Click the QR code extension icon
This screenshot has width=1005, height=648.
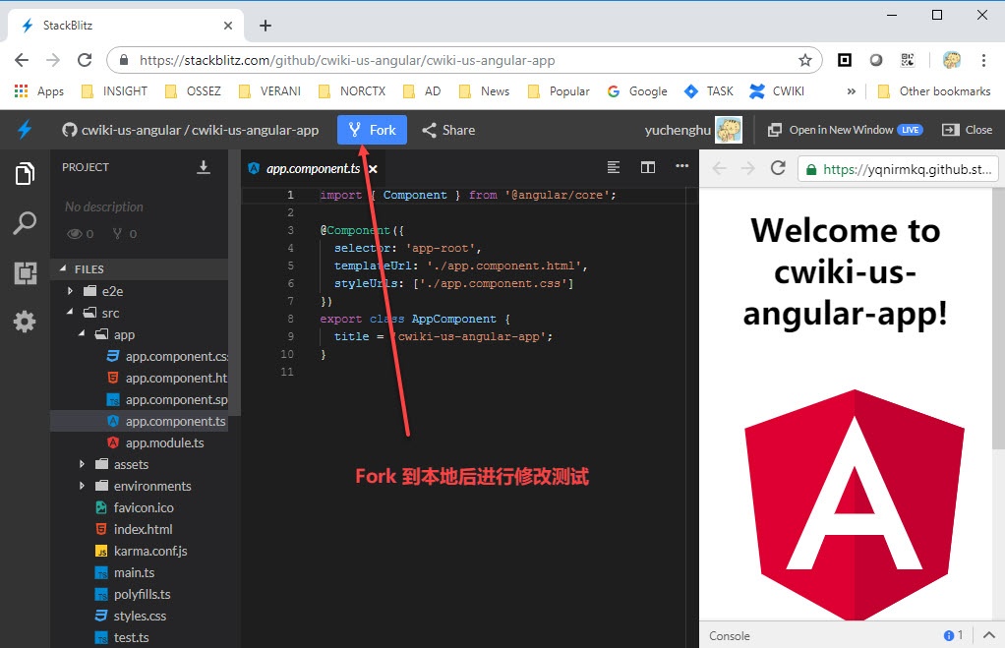[907, 60]
